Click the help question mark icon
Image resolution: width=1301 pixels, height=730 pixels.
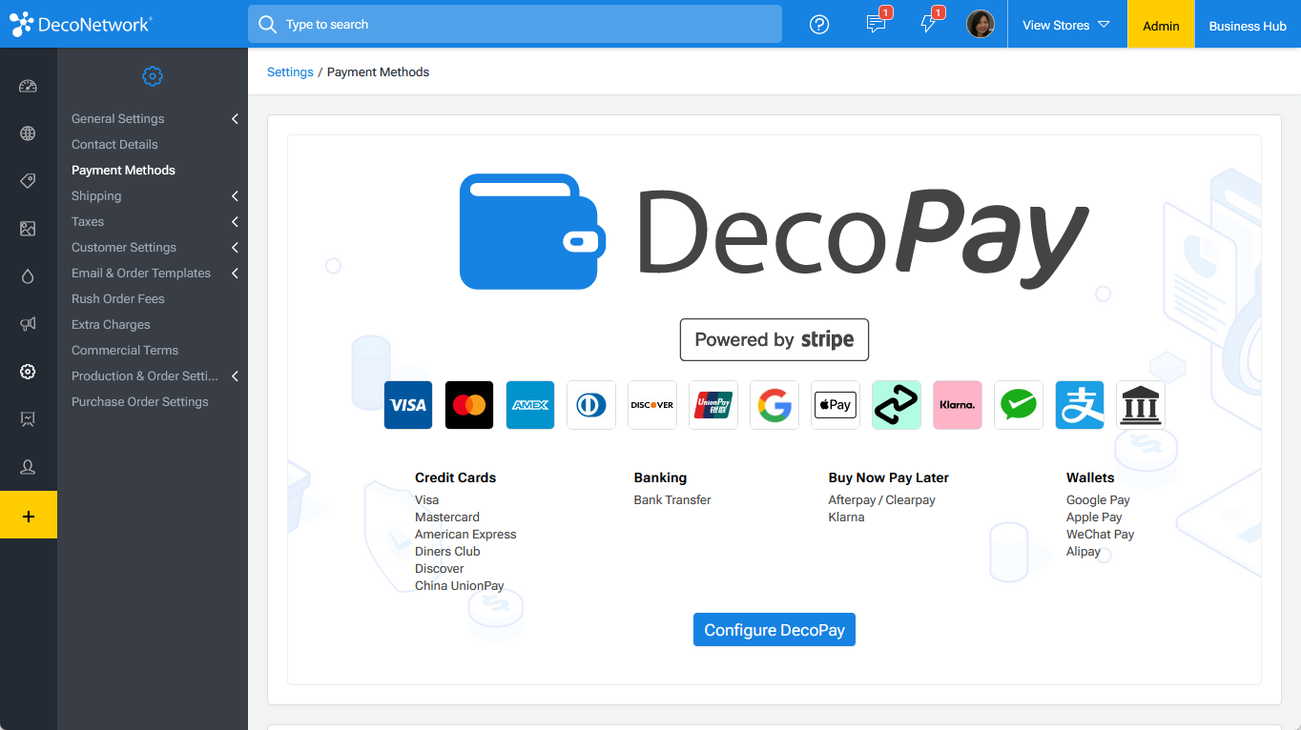818,24
